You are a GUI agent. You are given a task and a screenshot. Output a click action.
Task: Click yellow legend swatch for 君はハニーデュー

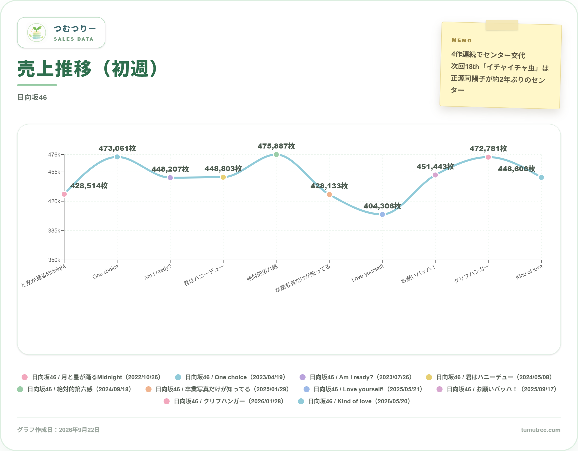click(429, 377)
